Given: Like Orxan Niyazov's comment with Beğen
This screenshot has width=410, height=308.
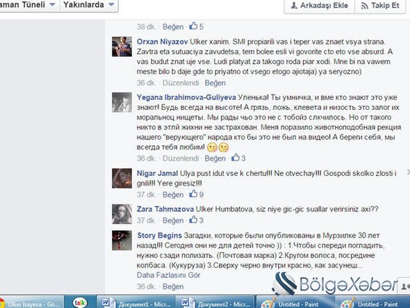Looking at the screenshot, I should (x=215, y=83).
